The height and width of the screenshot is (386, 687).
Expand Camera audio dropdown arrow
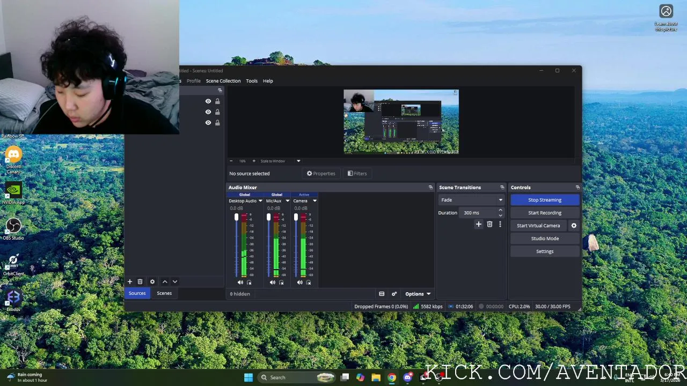(x=315, y=201)
